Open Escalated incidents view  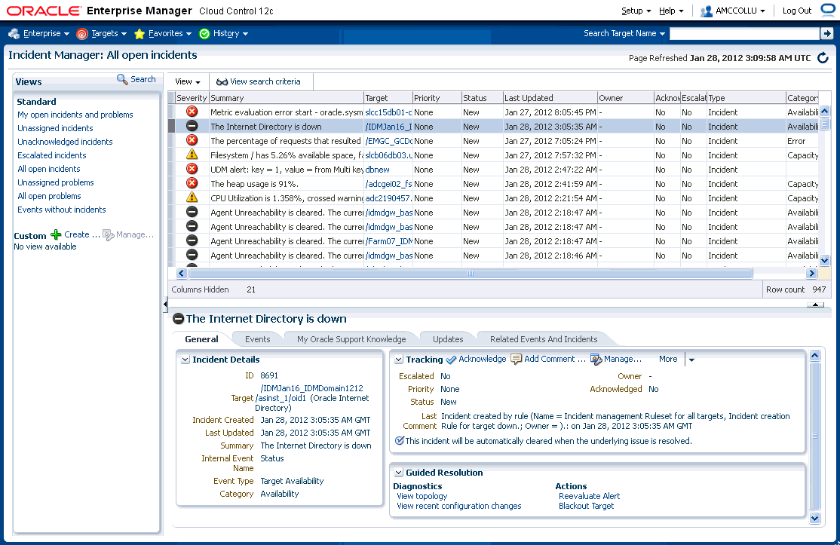click(x=51, y=155)
